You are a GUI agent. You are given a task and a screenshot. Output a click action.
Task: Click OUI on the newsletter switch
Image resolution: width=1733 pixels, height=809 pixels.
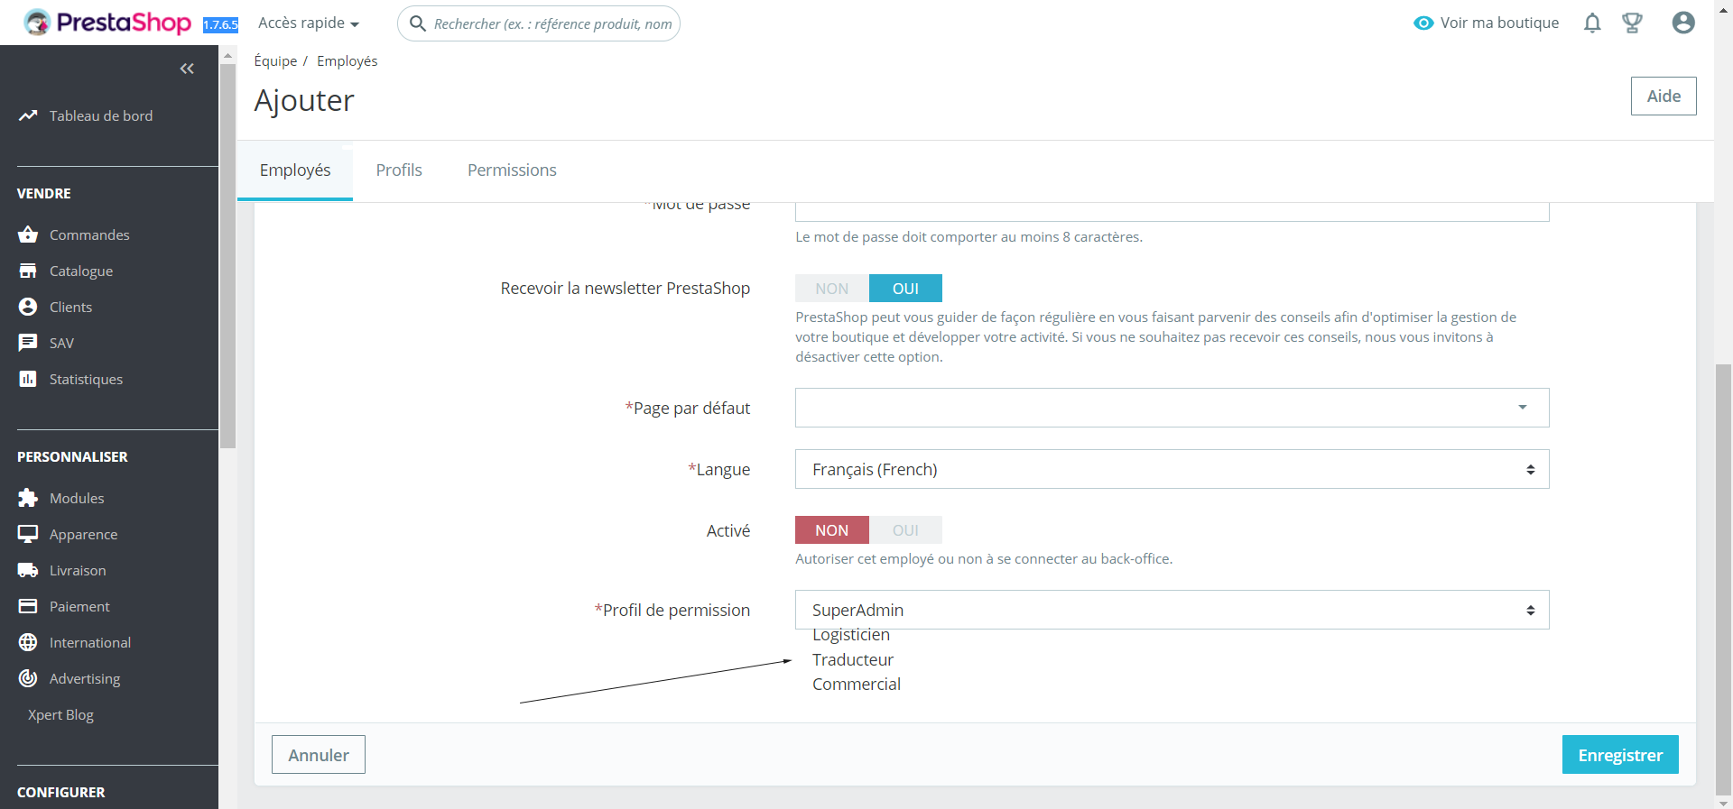[905, 289]
